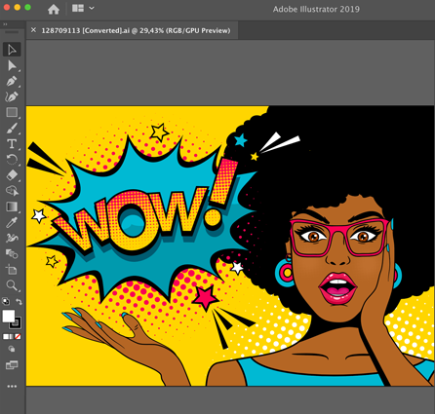Activate the Paintbrush tool

coord(12,129)
